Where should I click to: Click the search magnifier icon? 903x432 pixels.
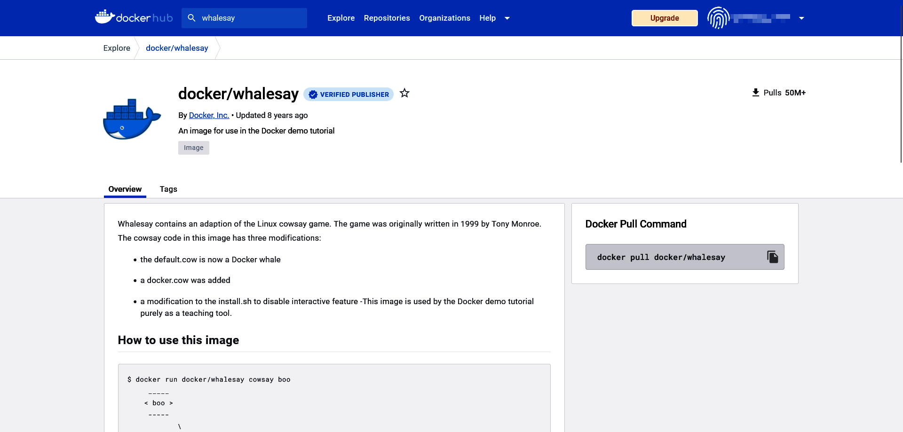[x=191, y=18]
